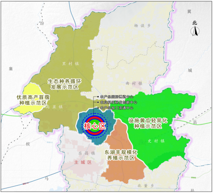Click the 史村镇 township label

click(156, 141)
